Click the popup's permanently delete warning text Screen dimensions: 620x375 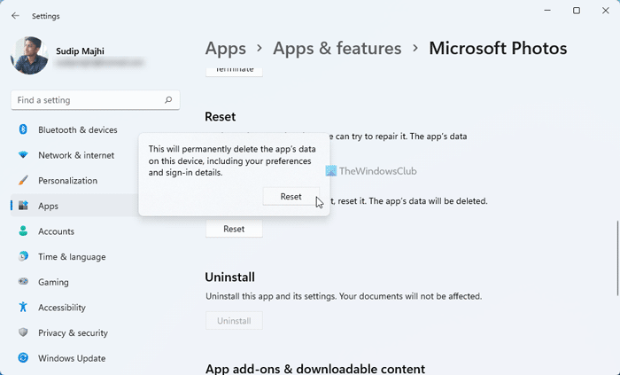point(232,160)
